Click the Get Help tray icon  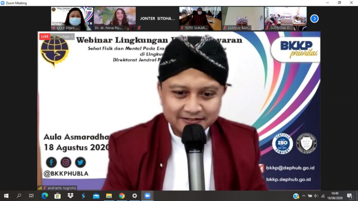tap(296, 196)
